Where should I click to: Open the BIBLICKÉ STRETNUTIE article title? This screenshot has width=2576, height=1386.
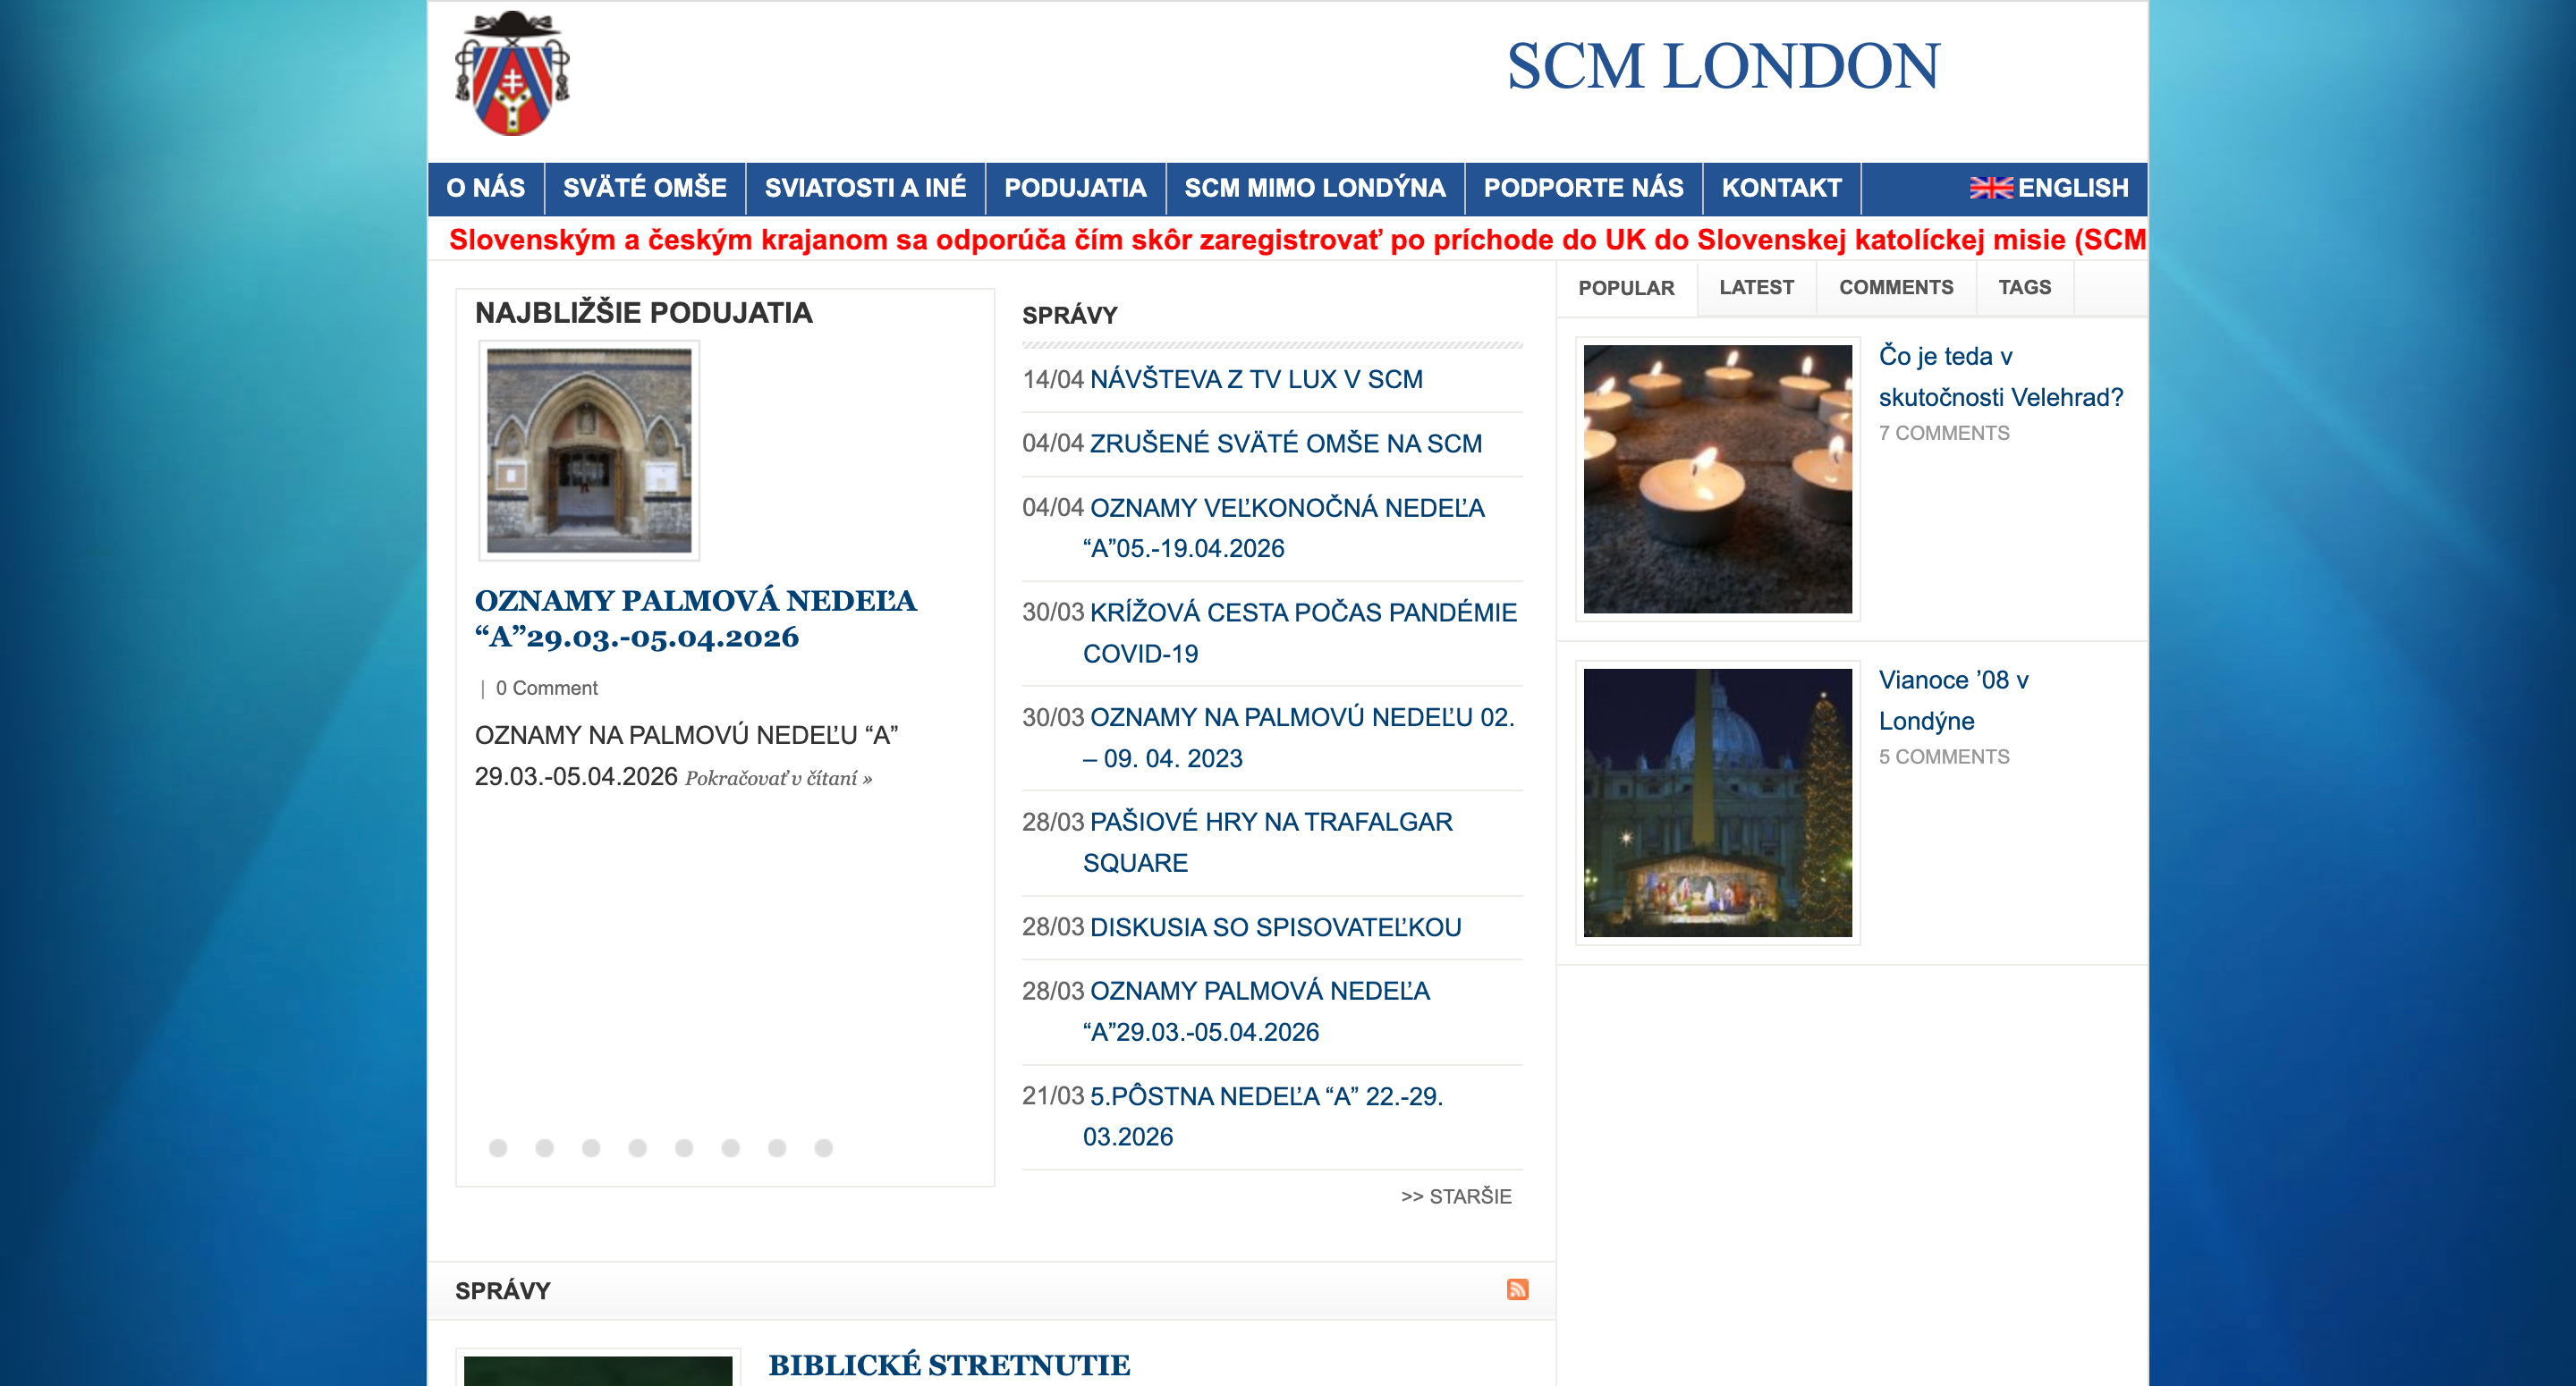coord(949,1365)
